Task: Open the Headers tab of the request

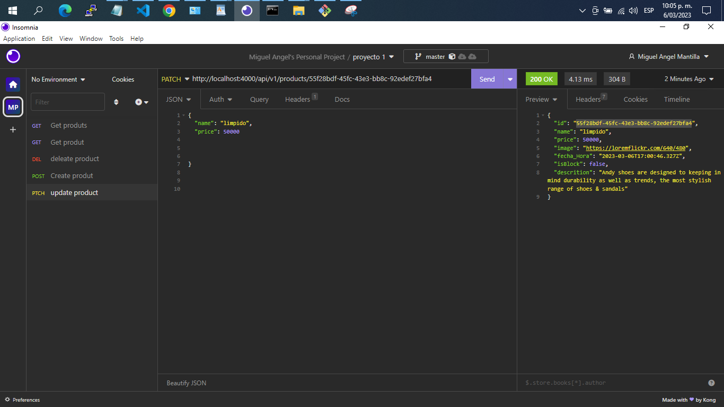Action: (297, 99)
